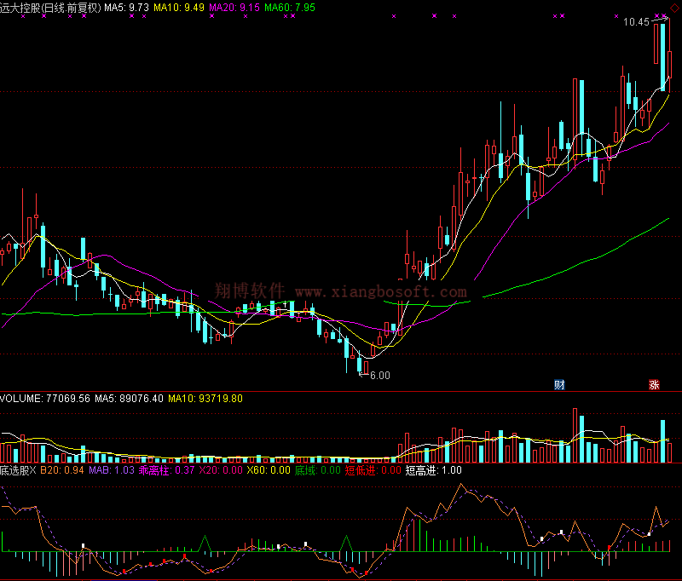Select the 远大控股 stock title text
This screenshot has width=682, height=581.
pos(51,8)
